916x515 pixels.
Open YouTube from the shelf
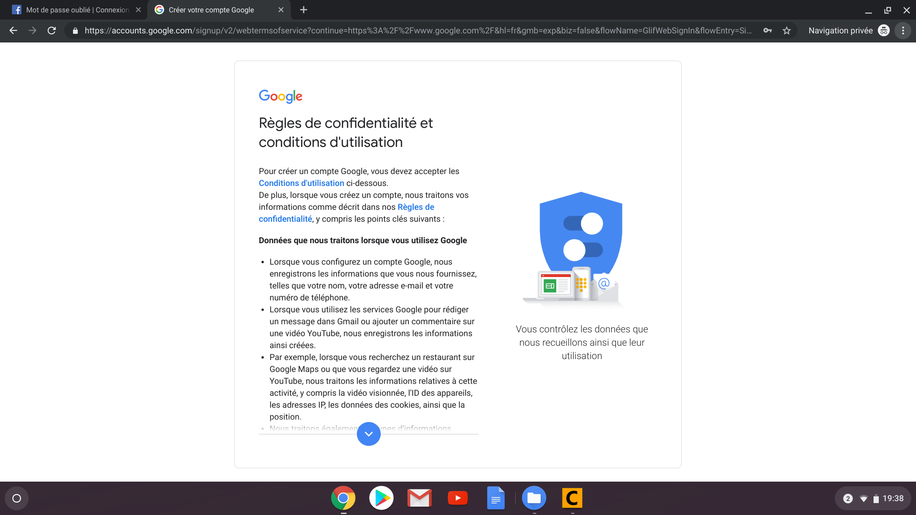[x=458, y=498]
